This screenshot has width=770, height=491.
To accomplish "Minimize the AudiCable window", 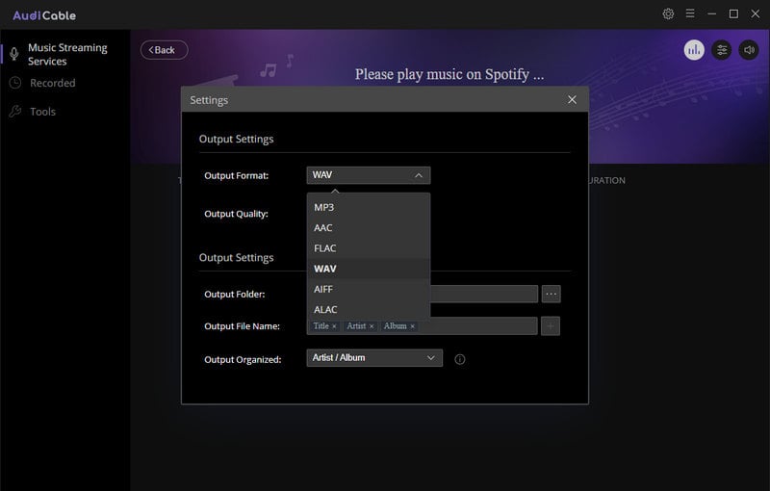I will (711, 13).
